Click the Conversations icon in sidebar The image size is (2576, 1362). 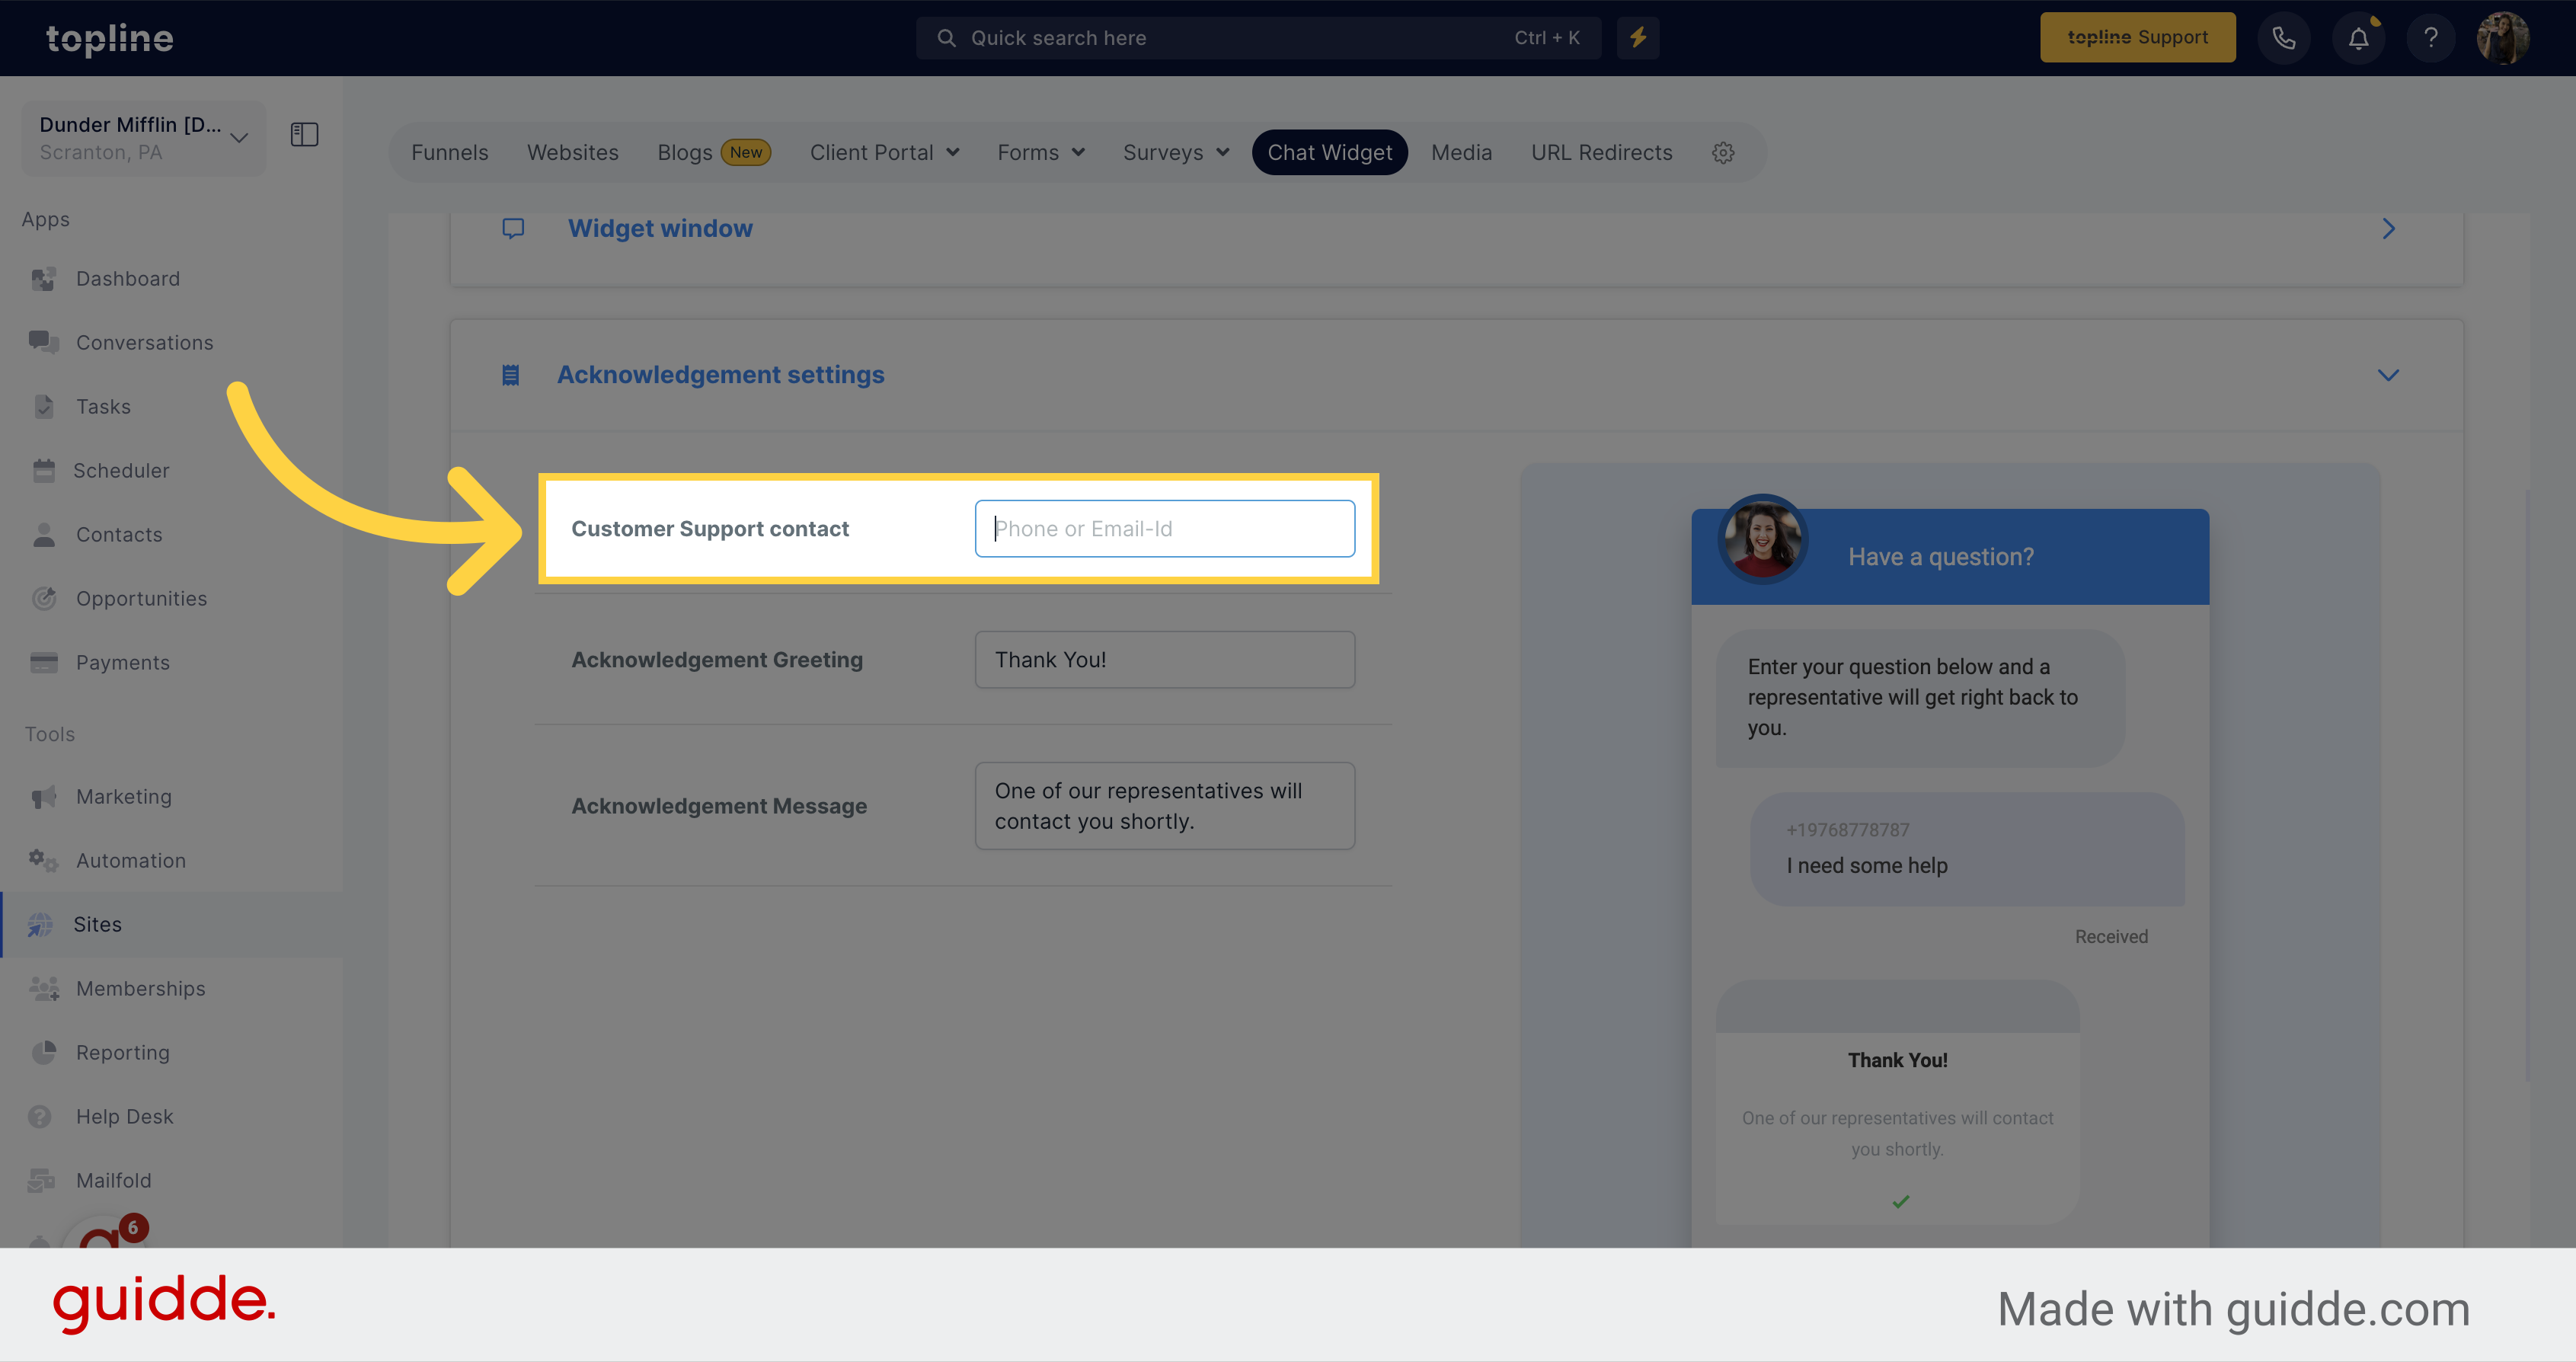[43, 341]
